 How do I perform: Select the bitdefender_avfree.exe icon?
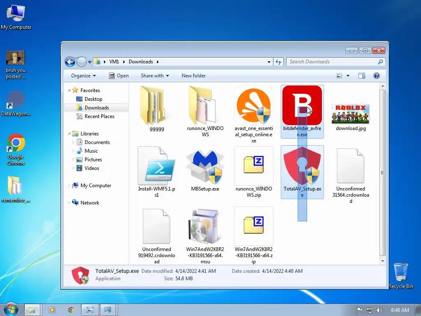(302, 106)
